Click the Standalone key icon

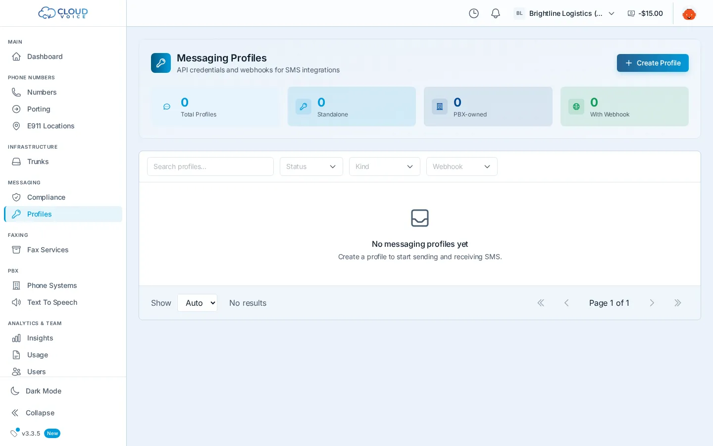click(x=304, y=107)
